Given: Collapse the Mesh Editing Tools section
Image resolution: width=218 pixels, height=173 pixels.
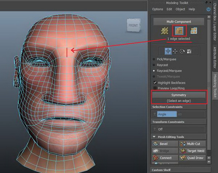Looking at the screenshot, I should click(x=154, y=137).
